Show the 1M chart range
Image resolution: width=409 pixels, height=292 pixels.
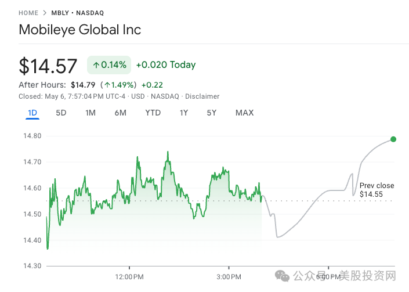91,113
